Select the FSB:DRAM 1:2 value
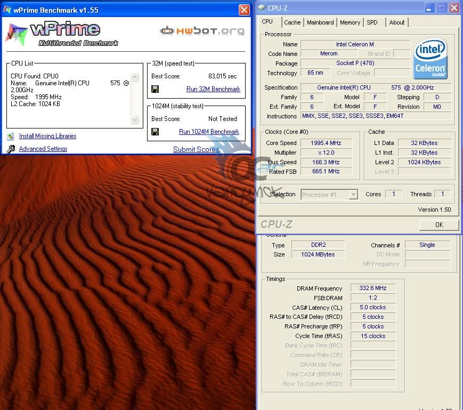 [x=373, y=298]
